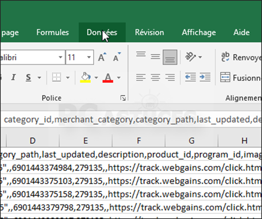Increase indent icon
The height and width of the screenshot is (219, 262).
205,77
